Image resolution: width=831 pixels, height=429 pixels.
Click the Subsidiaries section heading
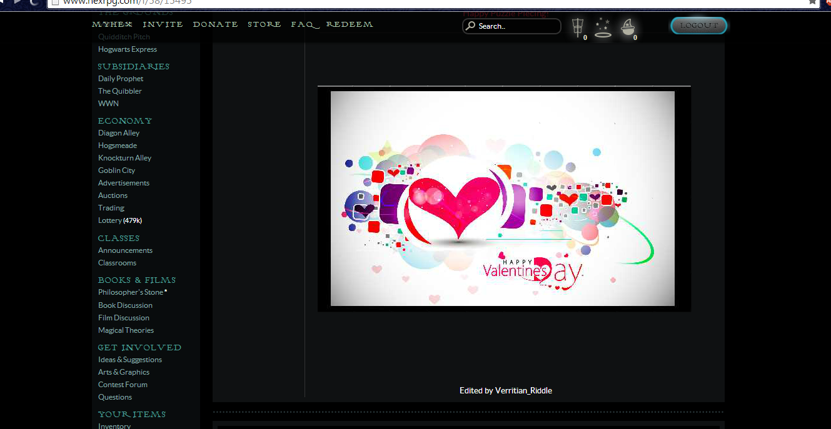[134, 66]
